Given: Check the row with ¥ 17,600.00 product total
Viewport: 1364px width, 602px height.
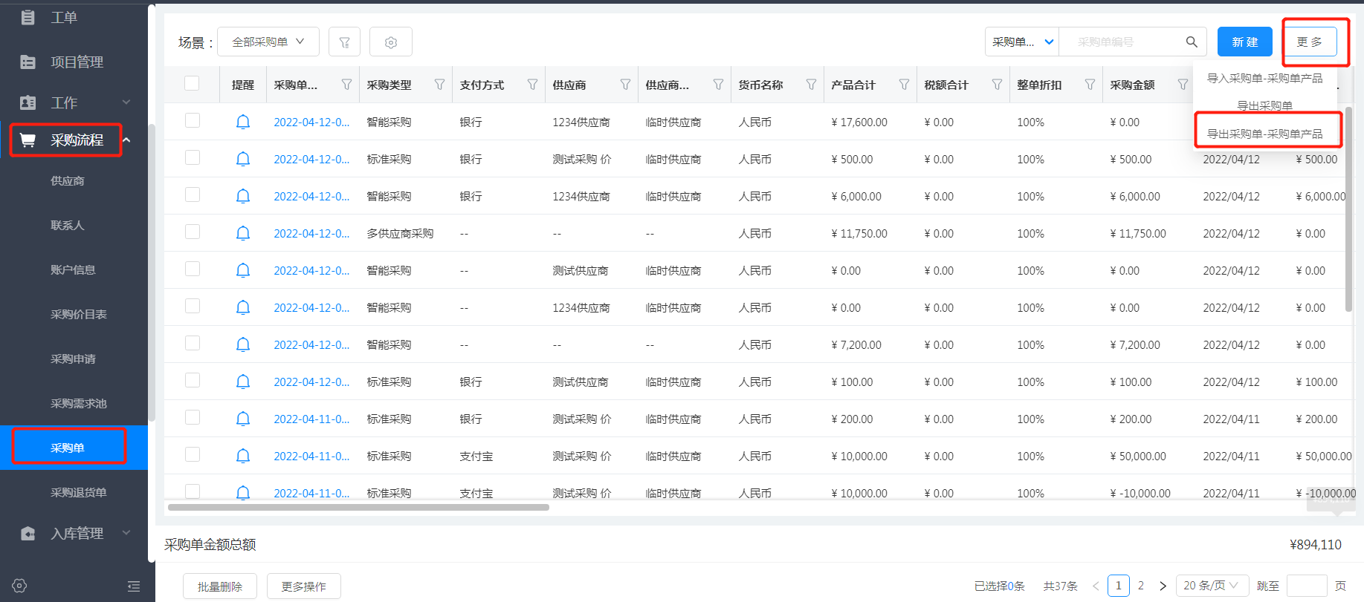Looking at the screenshot, I should click(193, 120).
